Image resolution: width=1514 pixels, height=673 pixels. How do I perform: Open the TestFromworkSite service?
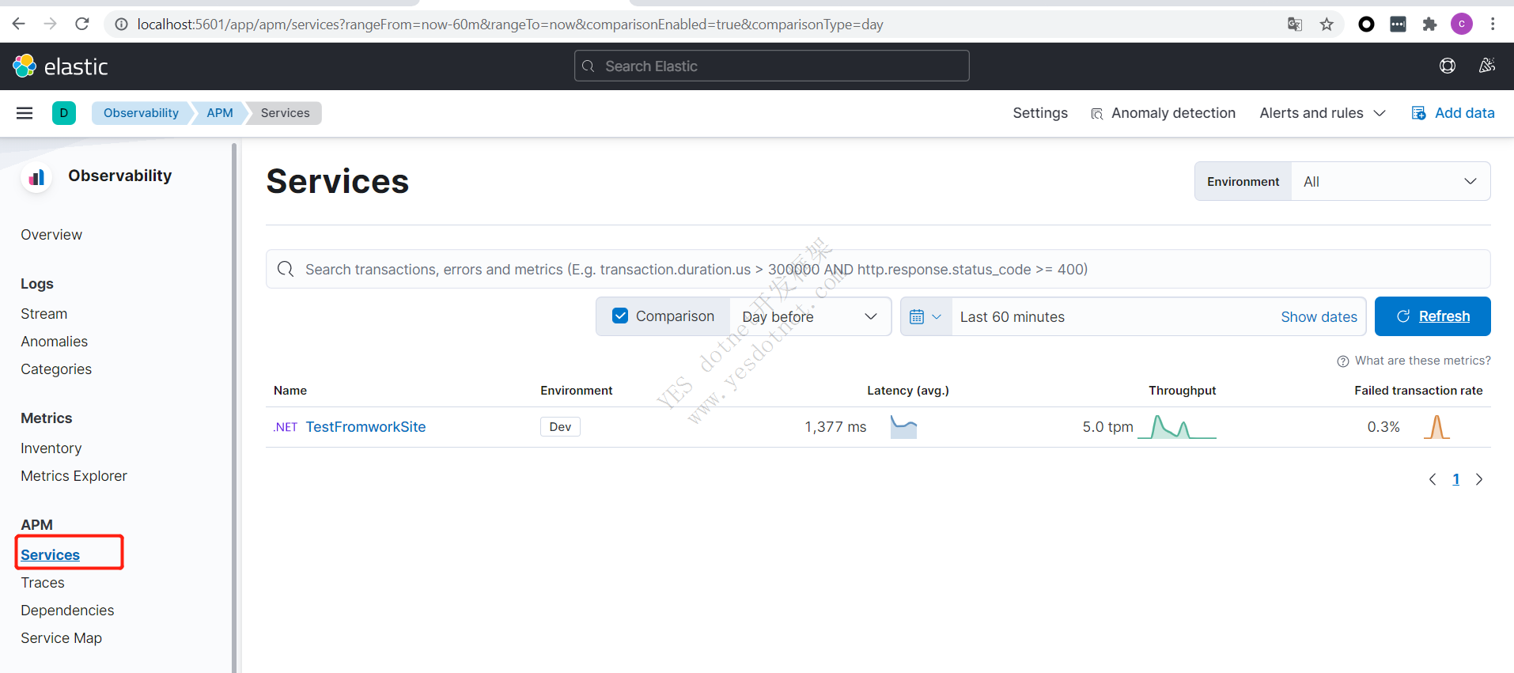click(365, 427)
